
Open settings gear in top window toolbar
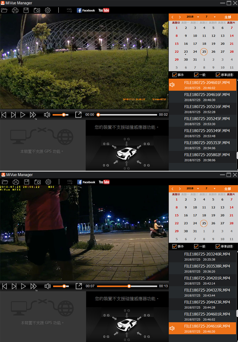(48, 10)
